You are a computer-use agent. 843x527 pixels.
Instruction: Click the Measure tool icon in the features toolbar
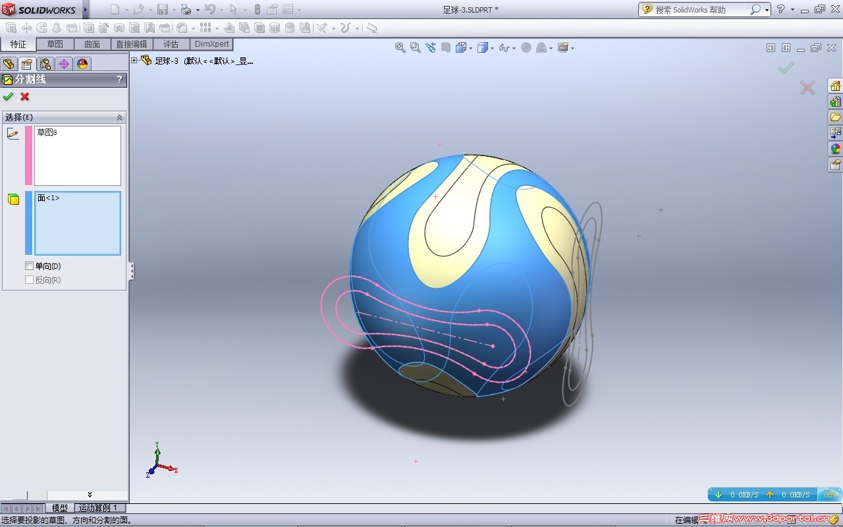click(x=371, y=28)
